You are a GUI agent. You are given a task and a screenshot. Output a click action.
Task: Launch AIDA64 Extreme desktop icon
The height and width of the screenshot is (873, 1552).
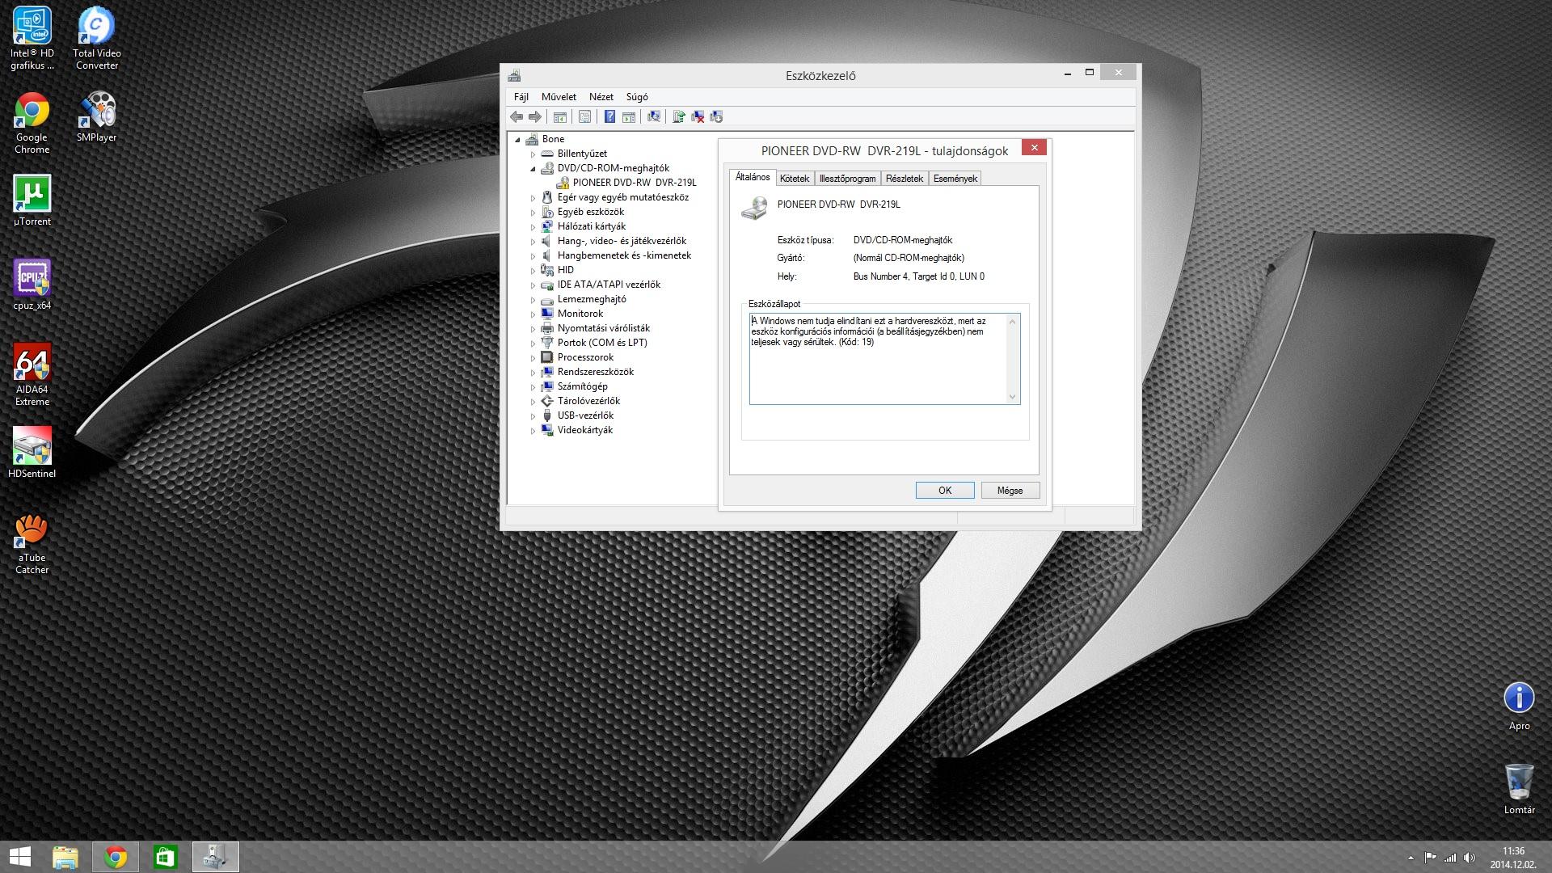coord(32,374)
